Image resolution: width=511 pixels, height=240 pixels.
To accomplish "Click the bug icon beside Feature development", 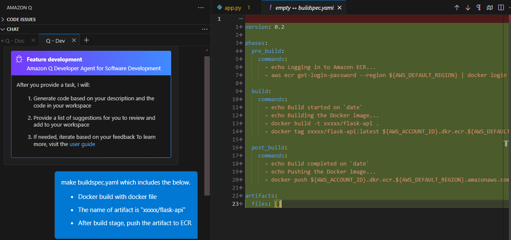I will (20, 59).
